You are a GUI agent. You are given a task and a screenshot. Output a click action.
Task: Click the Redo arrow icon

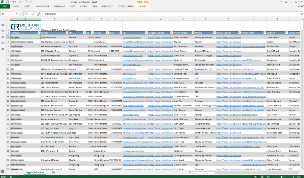pyautogui.click(x=20, y=2)
